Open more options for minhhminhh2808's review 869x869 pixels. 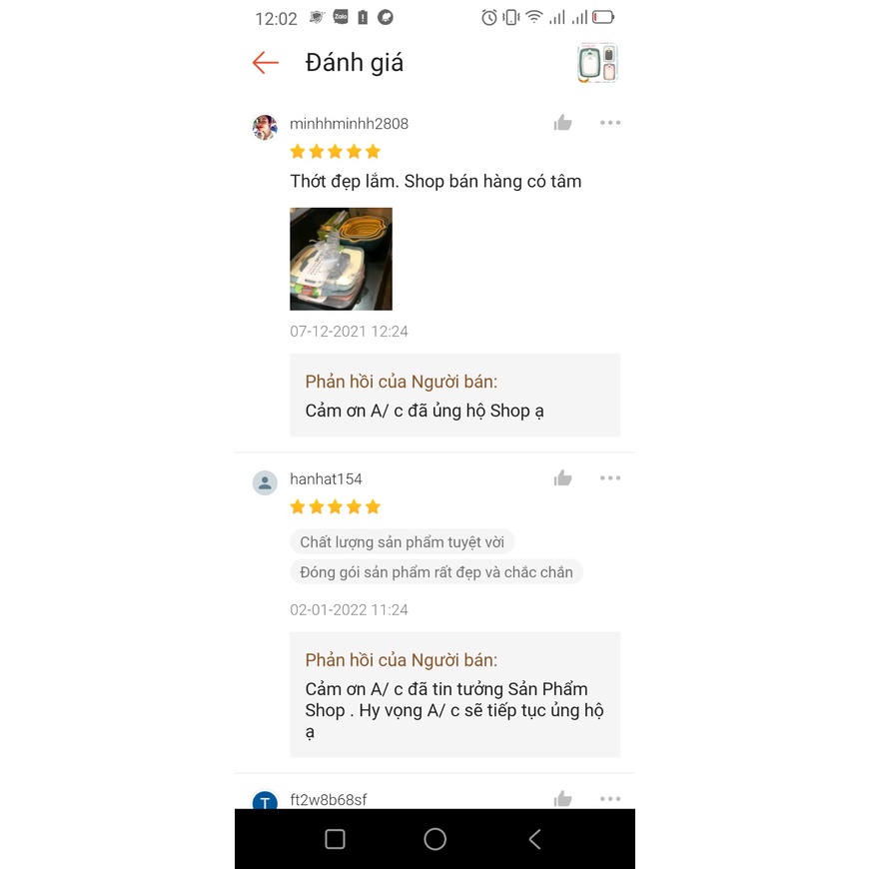click(610, 123)
